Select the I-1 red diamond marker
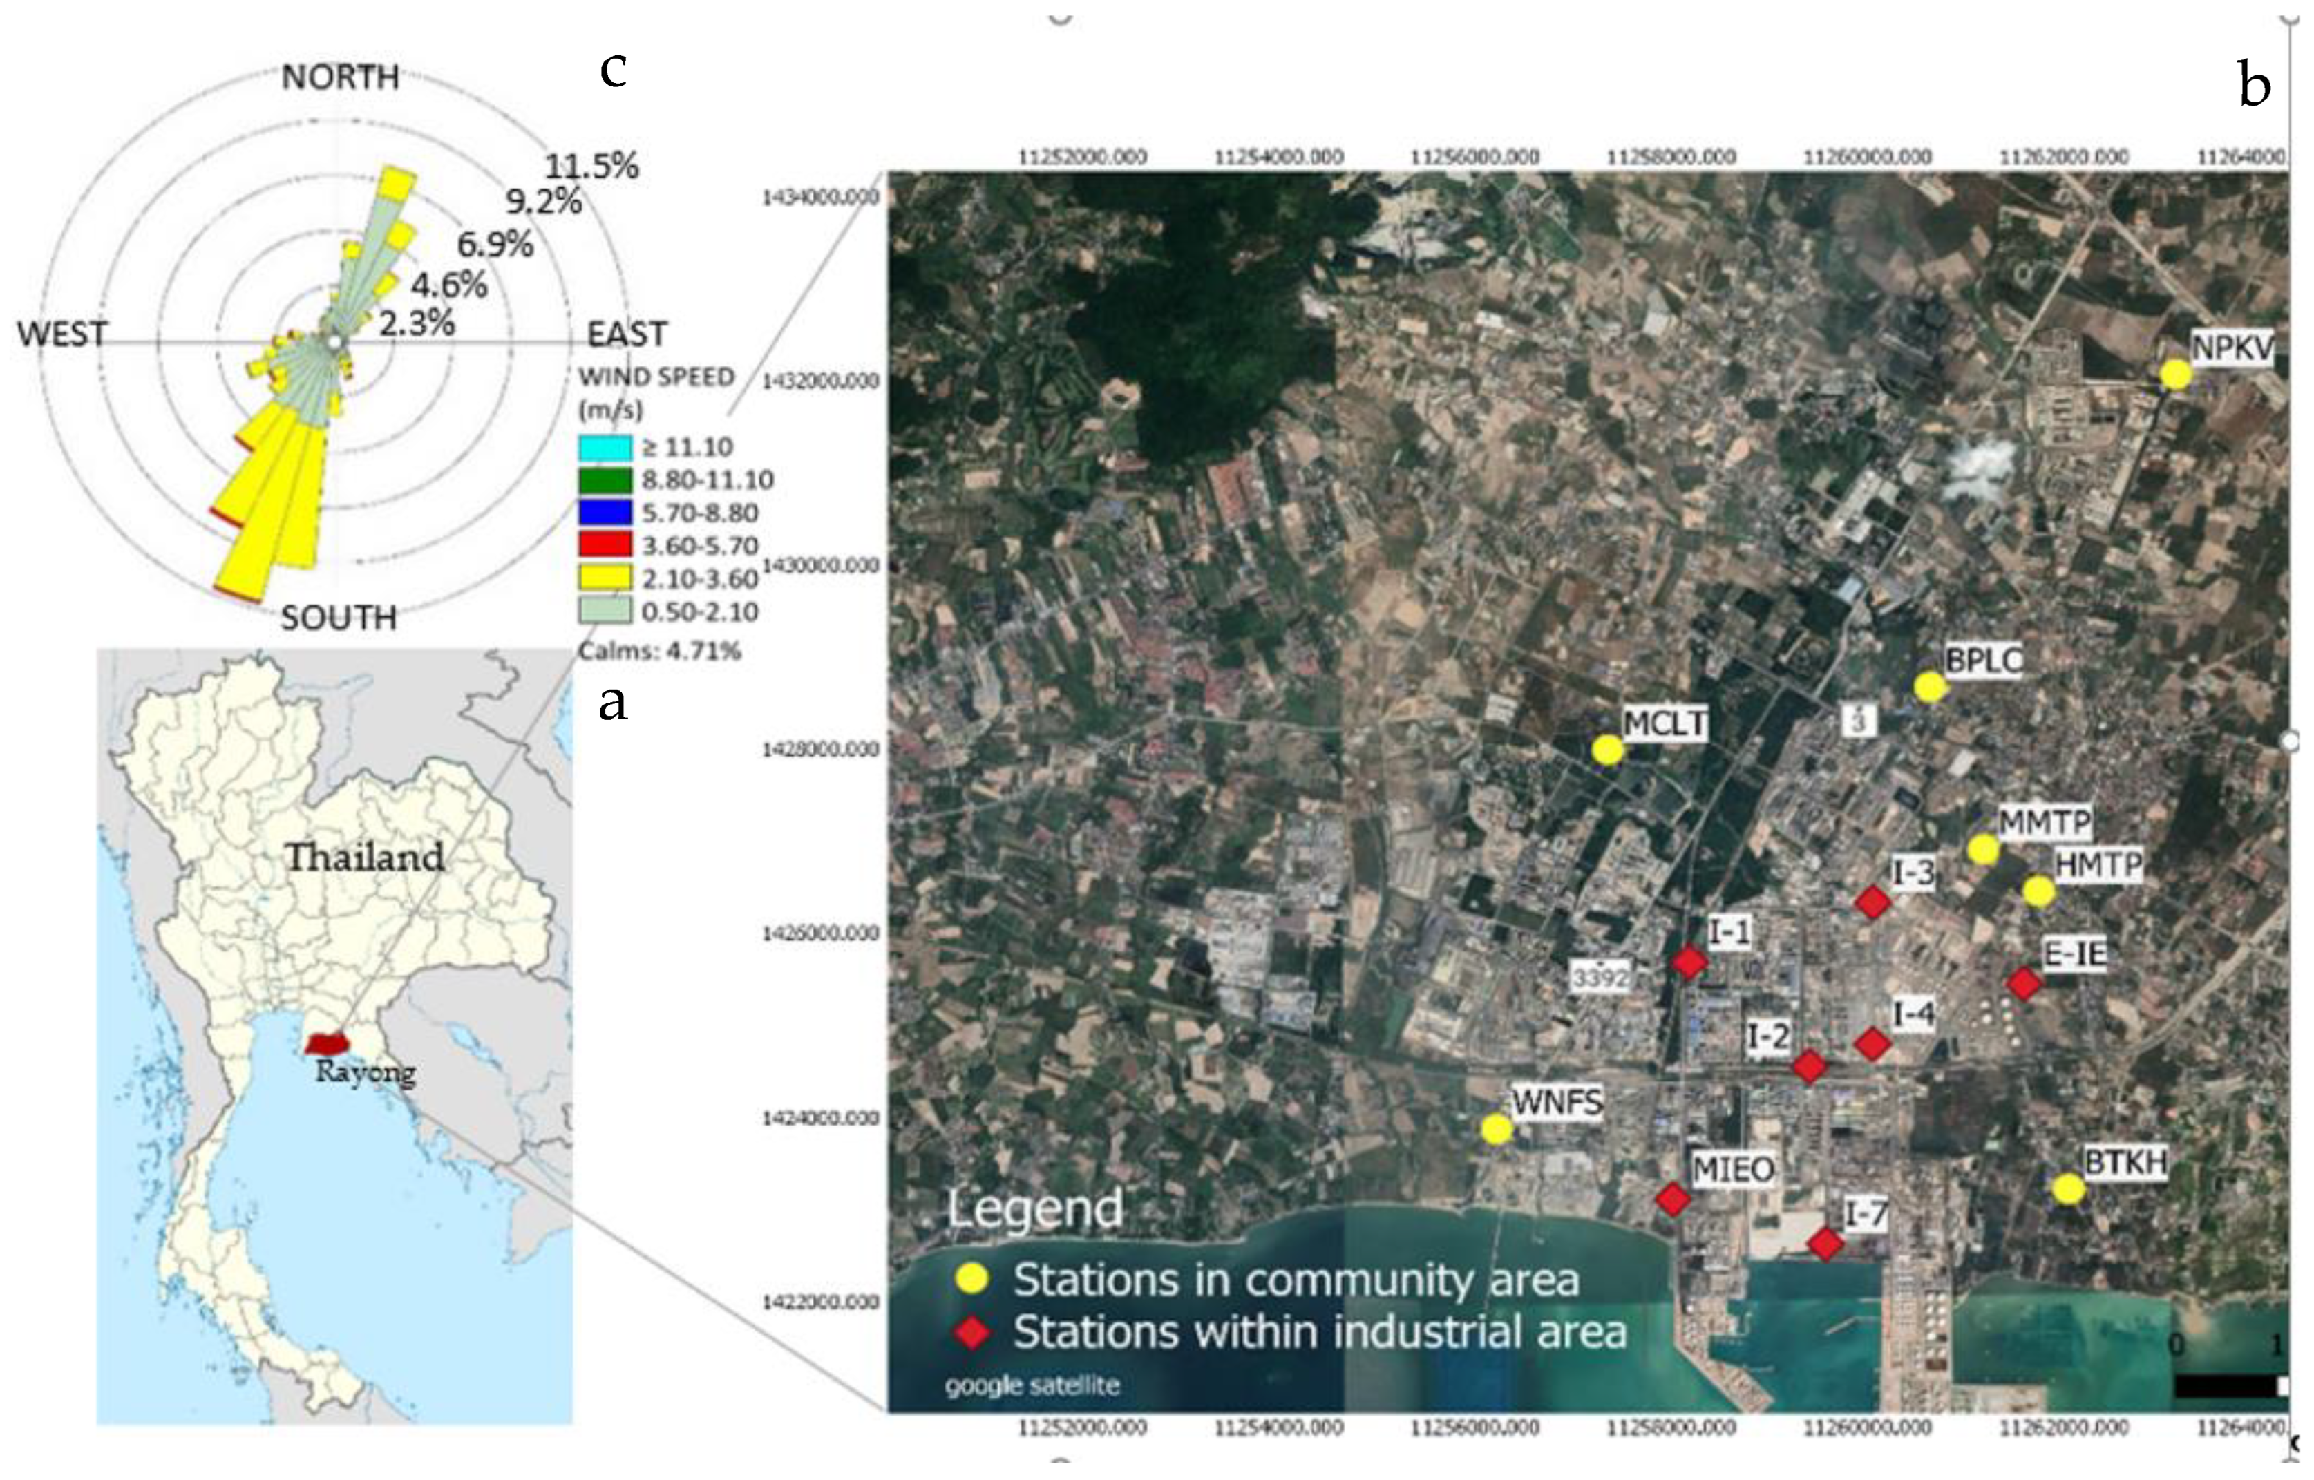This screenshot has width=2314, height=1480. click(x=1689, y=962)
